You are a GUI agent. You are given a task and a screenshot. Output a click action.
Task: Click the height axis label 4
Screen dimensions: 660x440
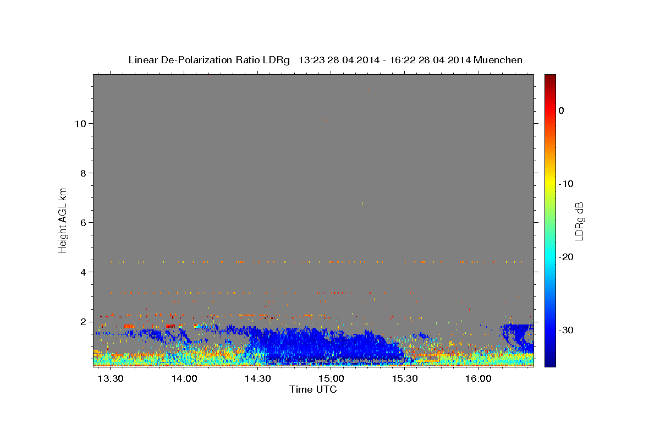[x=83, y=272]
